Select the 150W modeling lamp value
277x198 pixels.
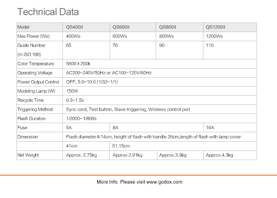(x=72, y=91)
